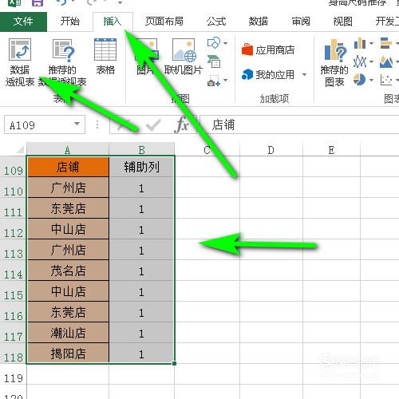Select the 东莞店 cell in row 116
399x399 pixels.
(x=68, y=312)
